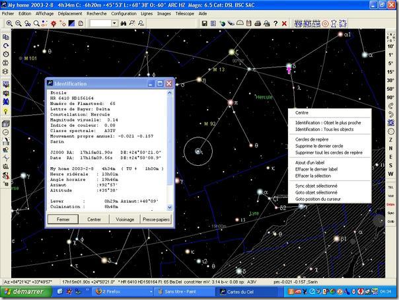
Task: Click the first blue chart icon in toolbar
Action: pos(298,24)
